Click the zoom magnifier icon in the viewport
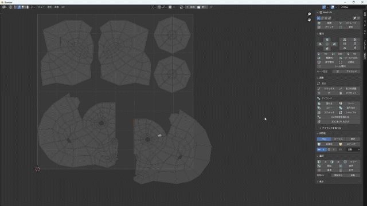The width and height of the screenshot is (367, 206). click(309, 14)
